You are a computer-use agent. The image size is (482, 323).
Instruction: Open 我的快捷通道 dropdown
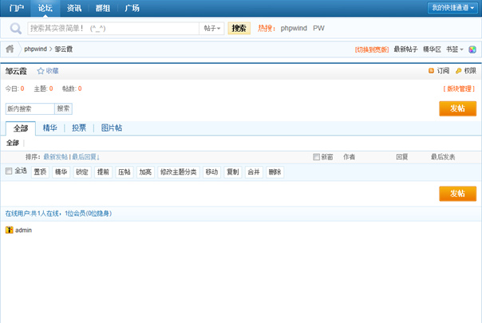452,8
